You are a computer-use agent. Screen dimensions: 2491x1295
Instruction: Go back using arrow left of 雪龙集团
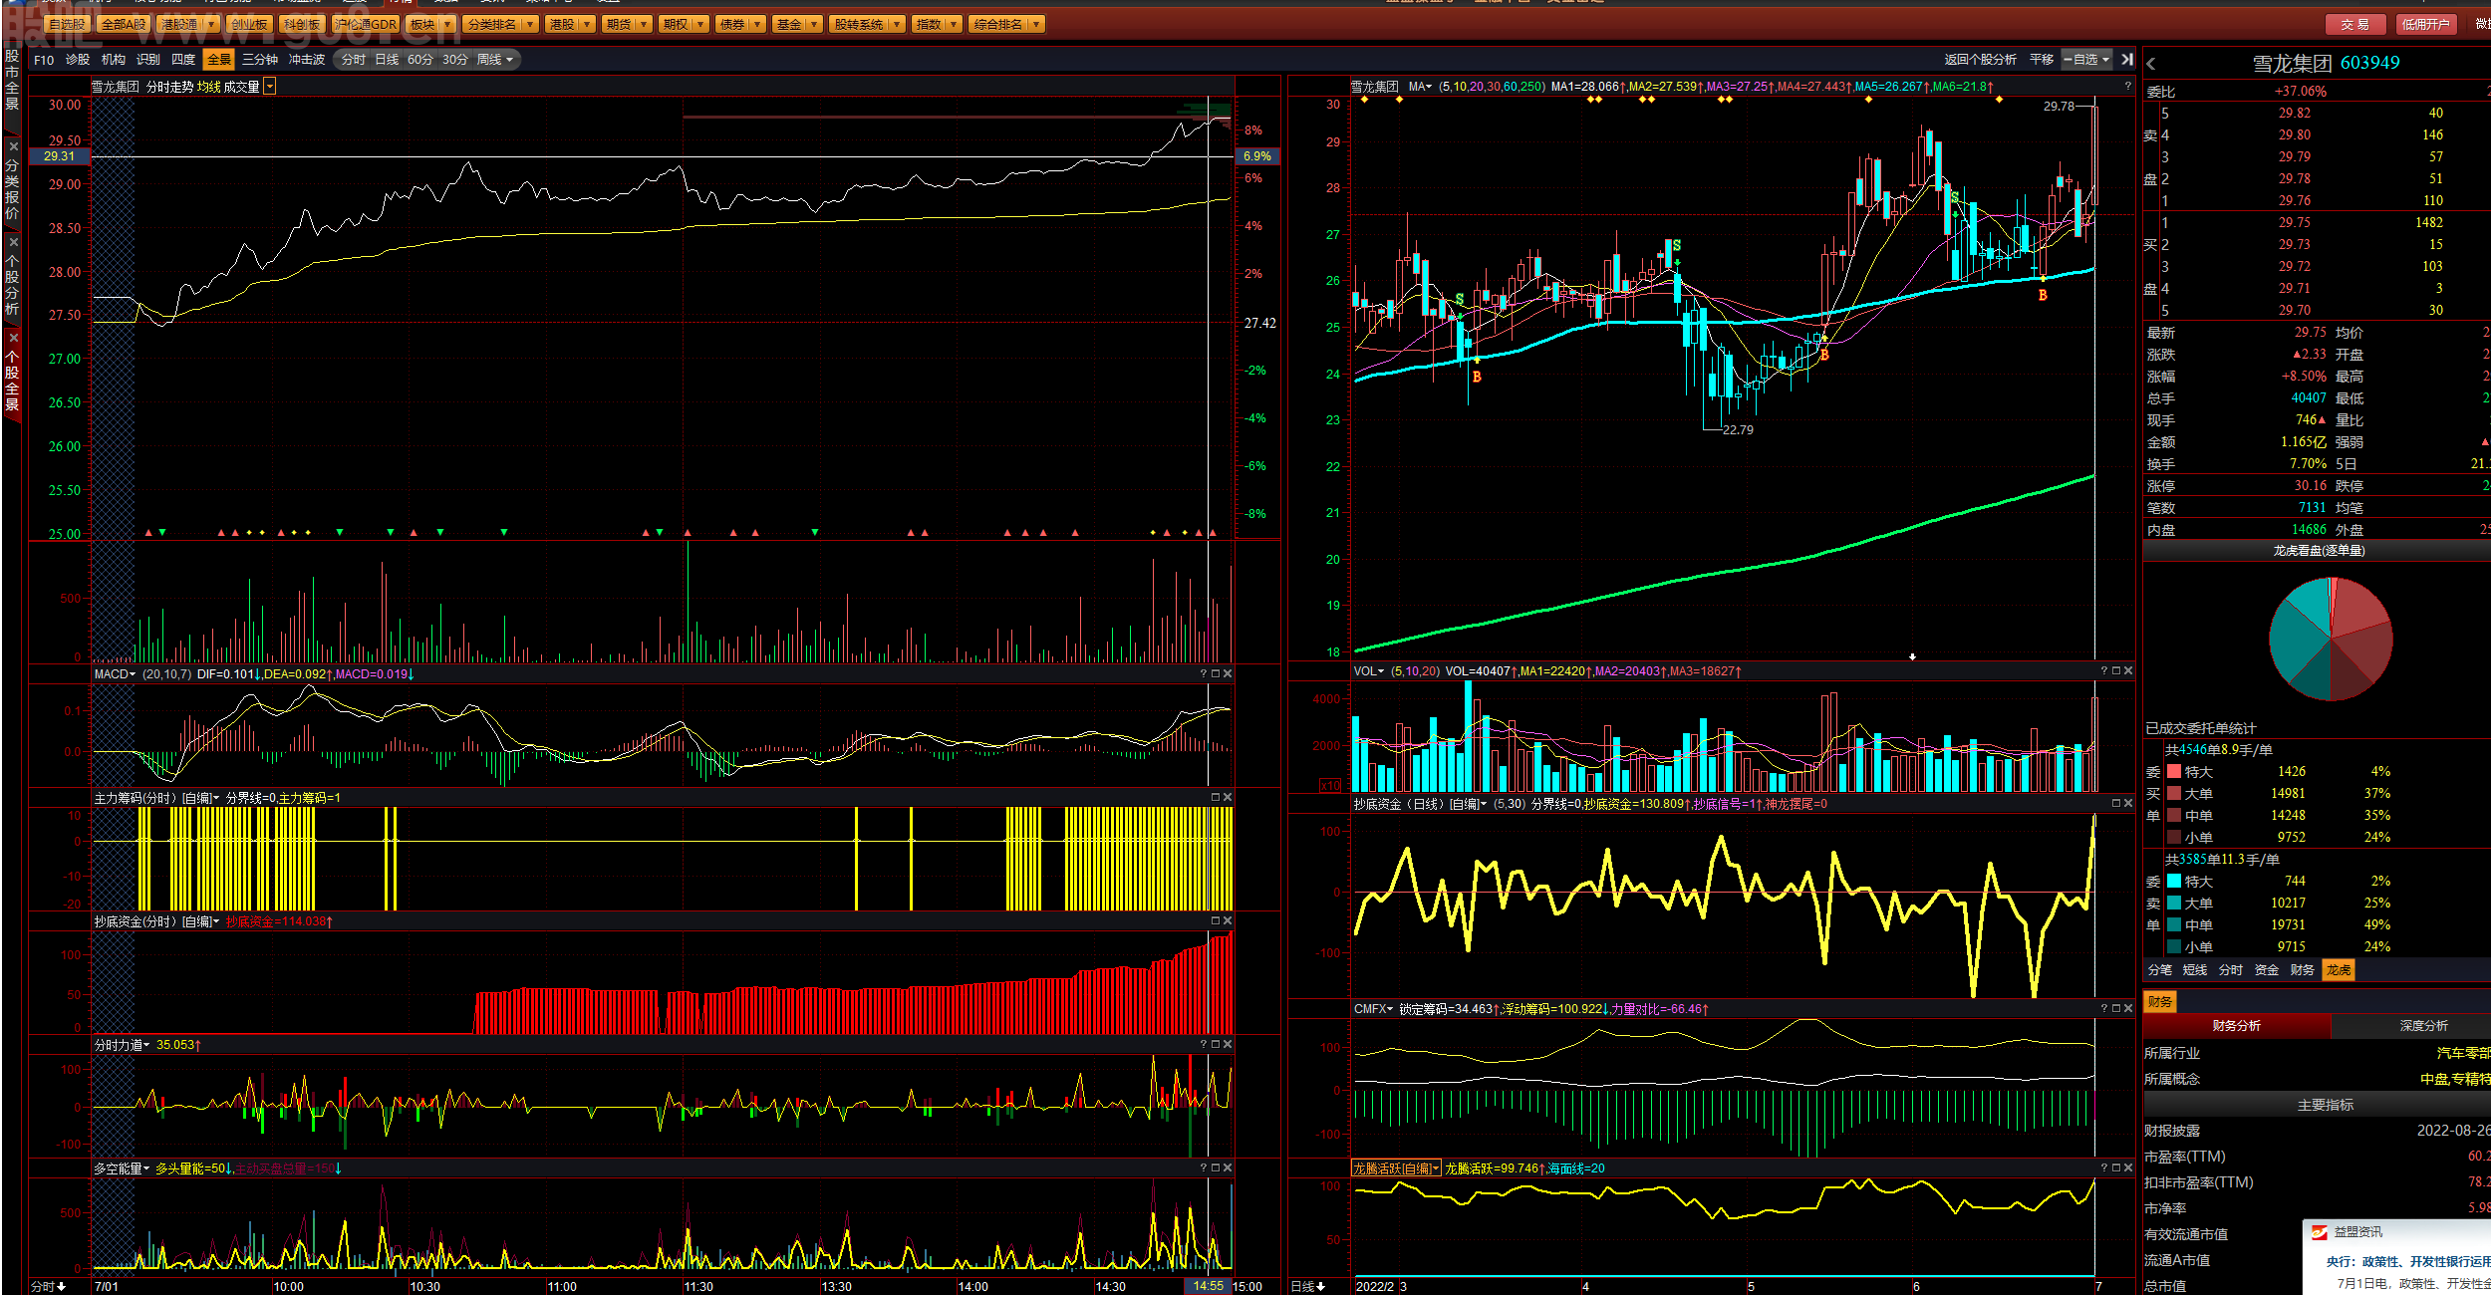[2151, 64]
